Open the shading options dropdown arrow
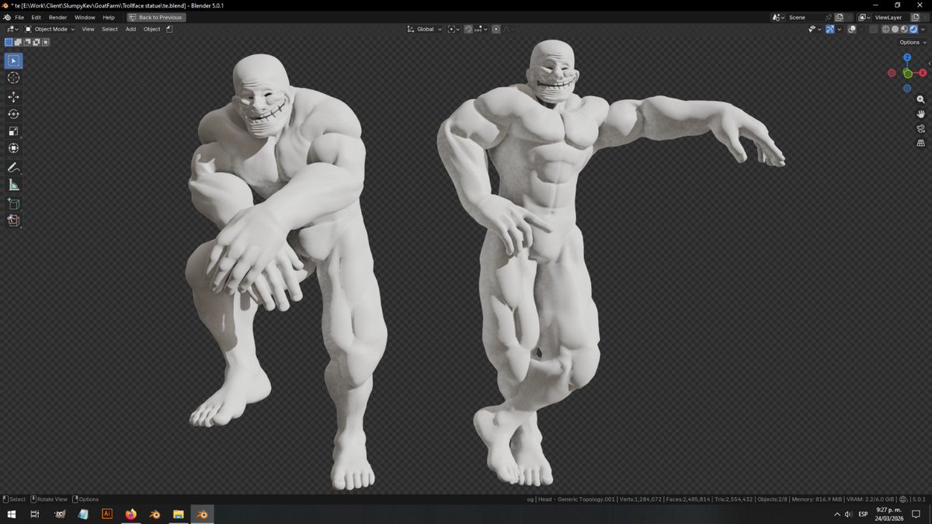932x524 pixels. (x=923, y=29)
